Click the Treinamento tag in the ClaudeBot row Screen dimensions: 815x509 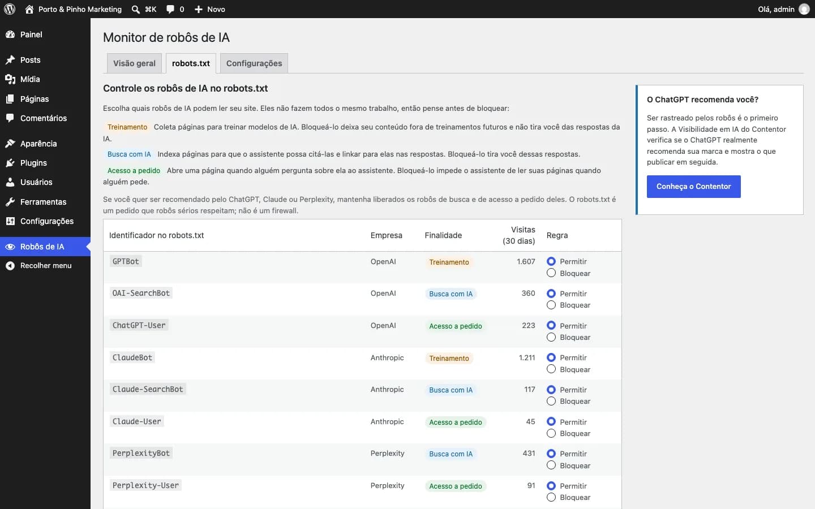coord(449,358)
